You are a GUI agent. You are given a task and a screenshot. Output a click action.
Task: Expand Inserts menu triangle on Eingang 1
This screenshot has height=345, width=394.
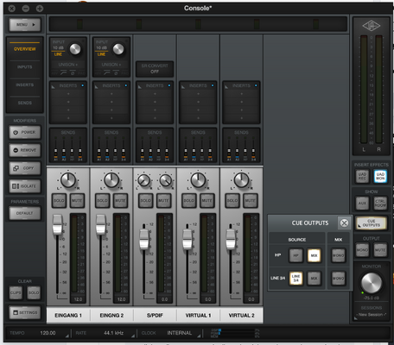(54, 86)
